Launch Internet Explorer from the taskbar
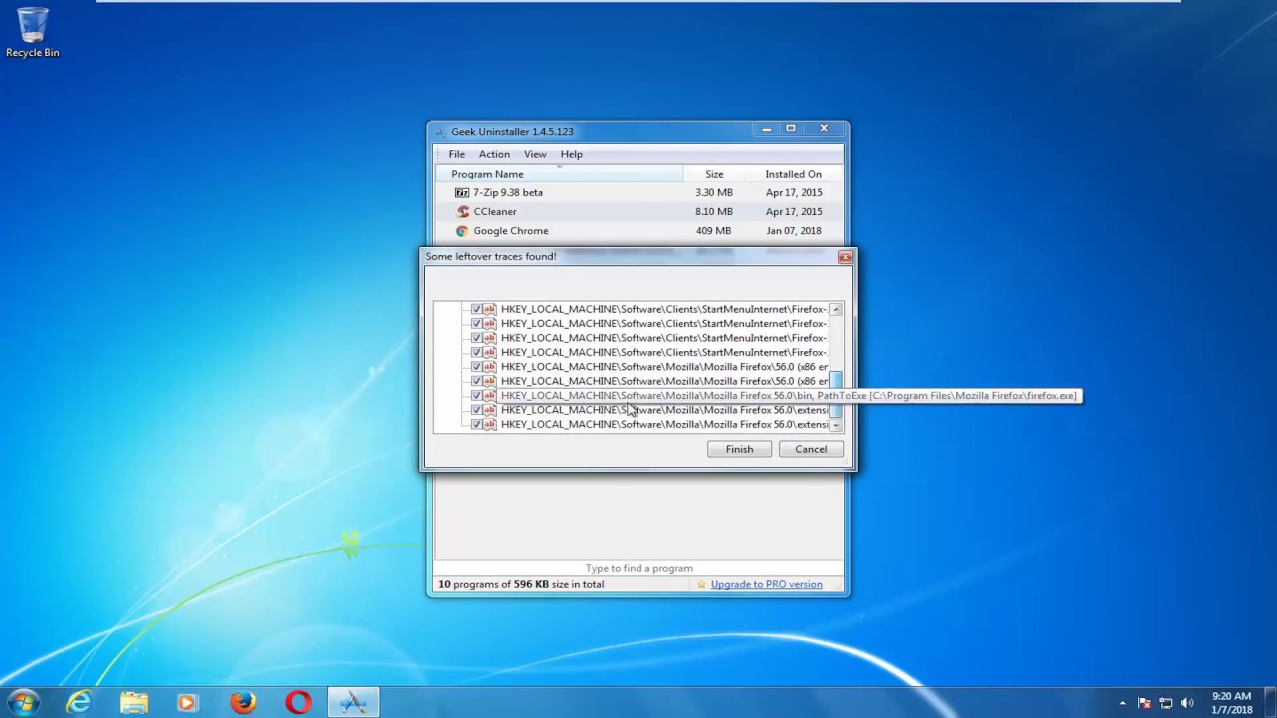This screenshot has height=718, width=1277. pyautogui.click(x=78, y=703)
